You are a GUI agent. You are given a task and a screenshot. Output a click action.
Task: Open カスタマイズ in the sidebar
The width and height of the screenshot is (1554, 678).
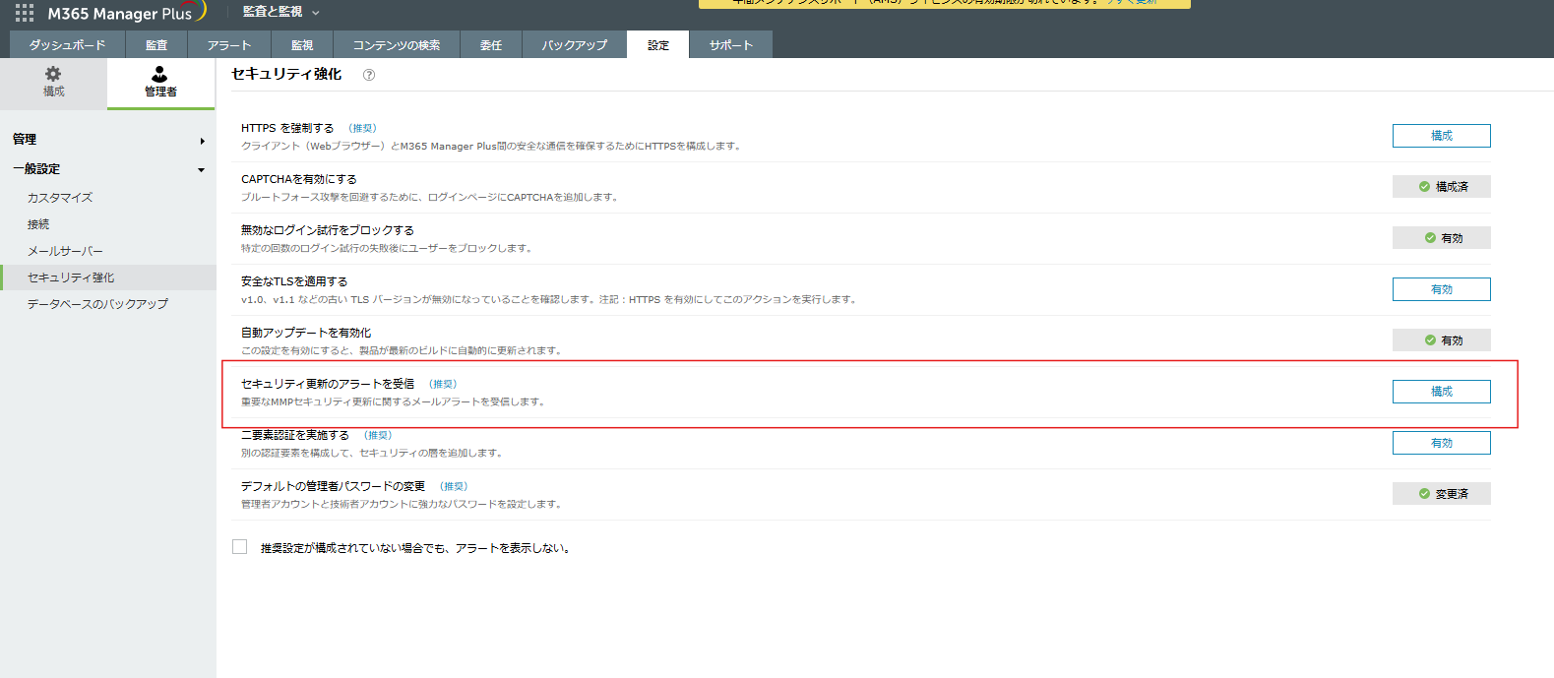coord(60,198)
